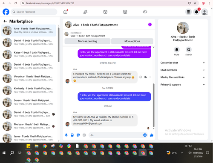Viewport: 213px width, 163px height.
Task: Open Windows Start menu
Action: pos(4,153)
